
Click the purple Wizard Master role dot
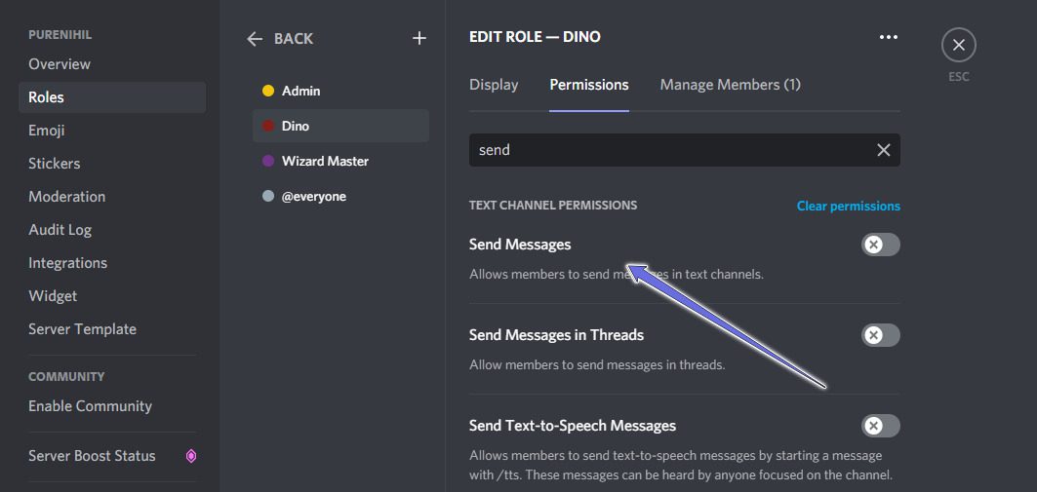click(x=268, y=161)
